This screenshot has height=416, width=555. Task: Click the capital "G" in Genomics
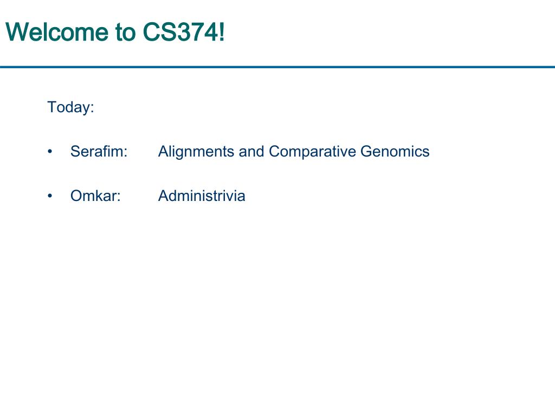click(x=367, y=152)
